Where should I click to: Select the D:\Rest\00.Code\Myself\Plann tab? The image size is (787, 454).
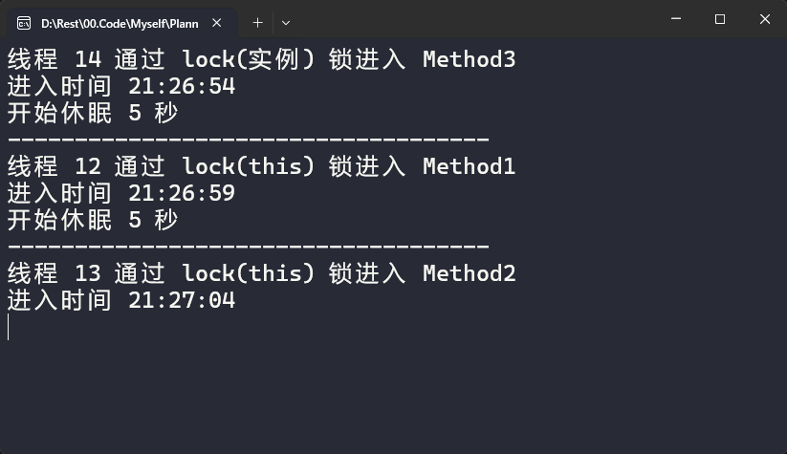120,23
